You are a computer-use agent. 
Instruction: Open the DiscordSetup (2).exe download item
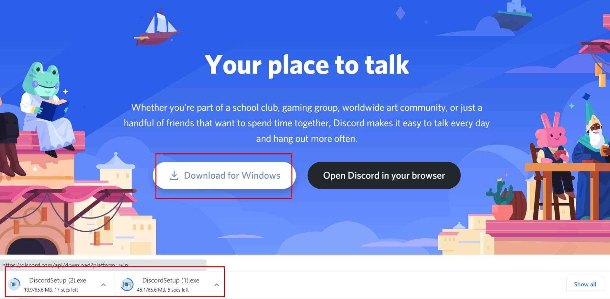(x=53, y=285)
